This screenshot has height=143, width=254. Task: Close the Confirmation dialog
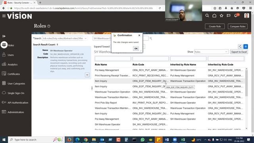click(139, 35)
